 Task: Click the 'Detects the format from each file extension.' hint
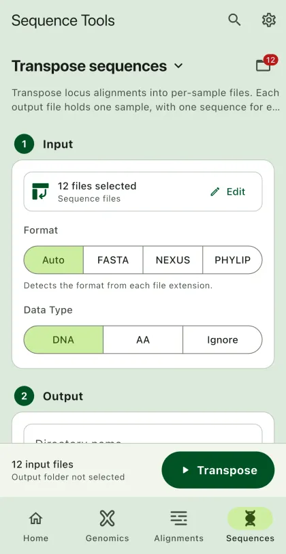pyautogui.click(x=118, y=286)
